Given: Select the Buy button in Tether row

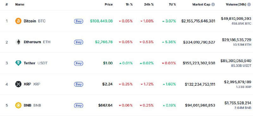Looking at the screenshot, I should (78, 63).
